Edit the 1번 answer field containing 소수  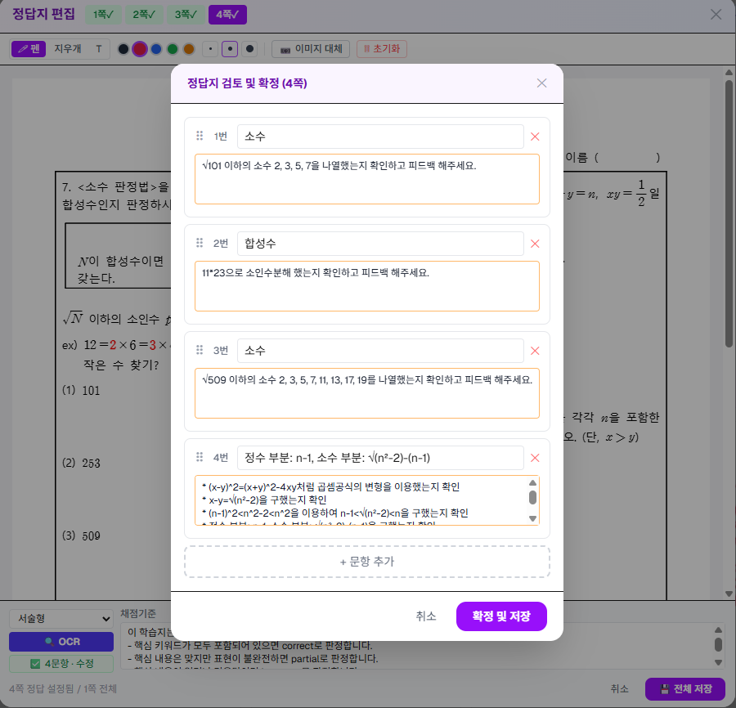coord(380,137)
